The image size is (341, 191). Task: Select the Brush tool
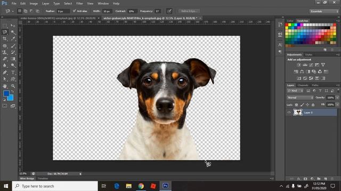point(13,46)
